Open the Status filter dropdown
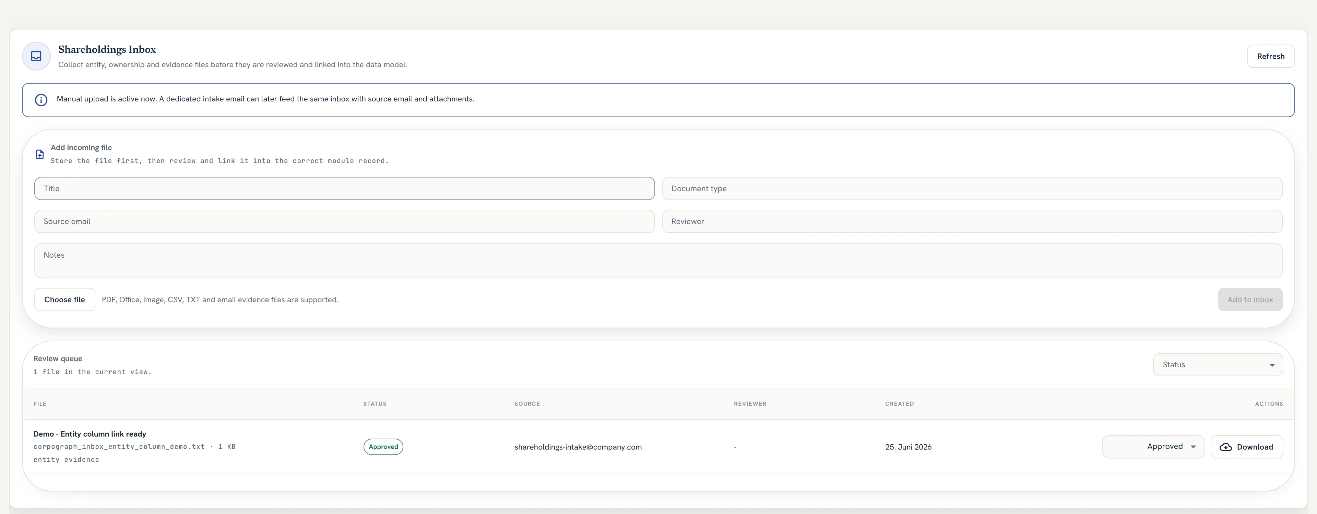The image size is (1317, 514). 1218,365
